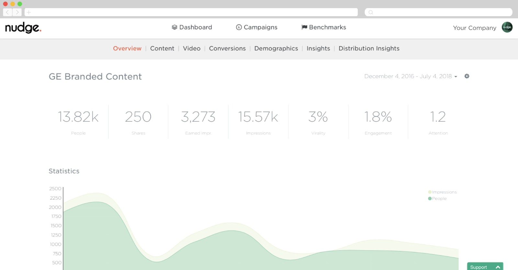This screenshot has height=270, width=518.
Task: Switch to the Demographics tab
Action: 276,48
